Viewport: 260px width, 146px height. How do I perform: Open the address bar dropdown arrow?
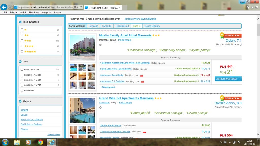click(x=78, y=7)
